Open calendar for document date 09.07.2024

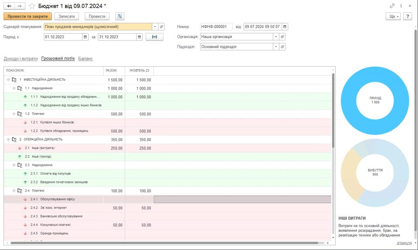(285, 27)
